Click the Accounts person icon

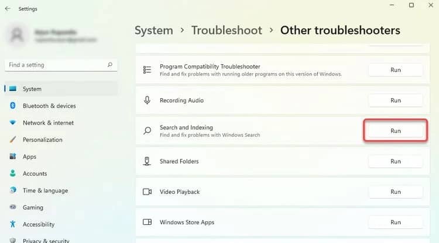(x=13, y=173)
